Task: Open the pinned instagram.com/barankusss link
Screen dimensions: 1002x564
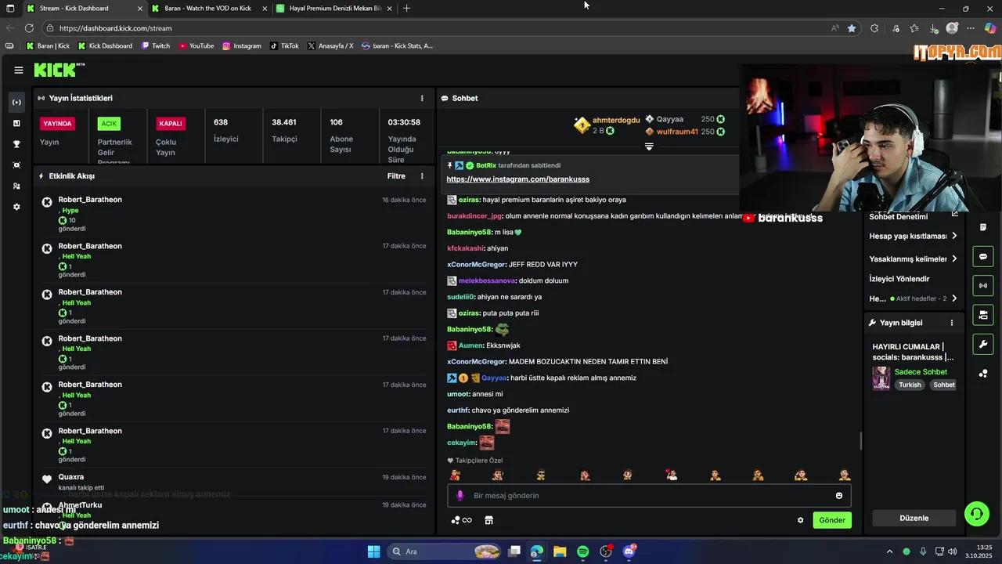Action: tap(517, 179)
